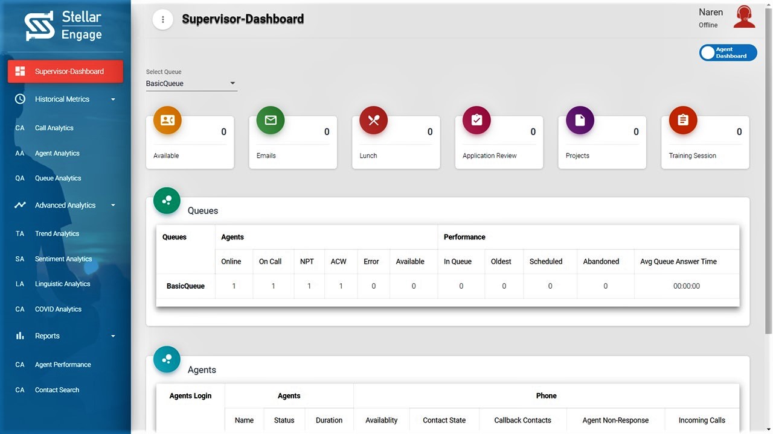Click the green Emails envelope icon
The height and width of the screenshot is (434, 773).
pyautogui.click(x=271, y=121)
